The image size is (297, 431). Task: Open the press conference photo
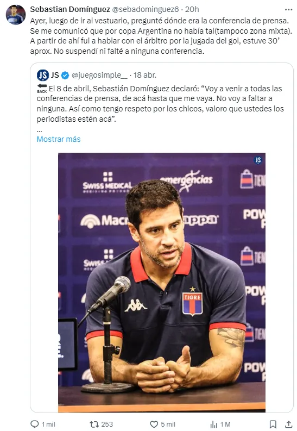tap(162, 282)
